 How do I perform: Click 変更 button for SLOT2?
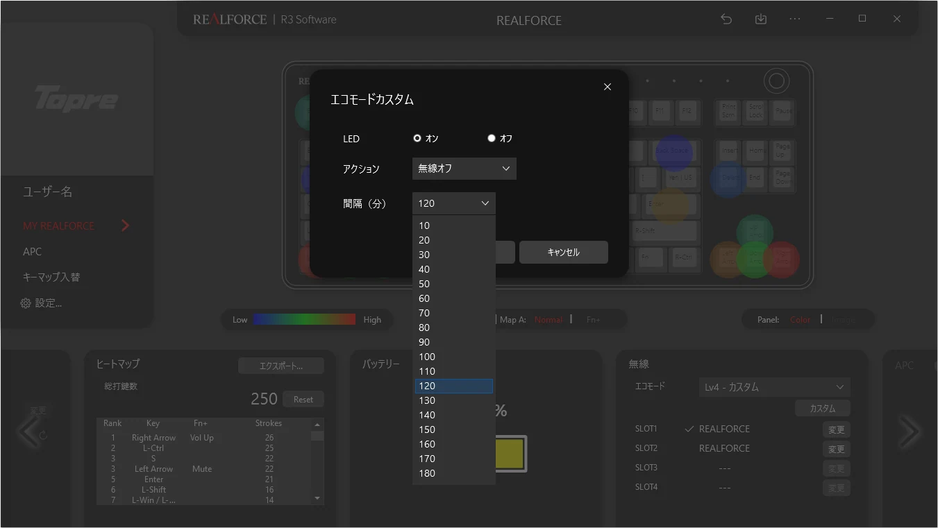837,450
